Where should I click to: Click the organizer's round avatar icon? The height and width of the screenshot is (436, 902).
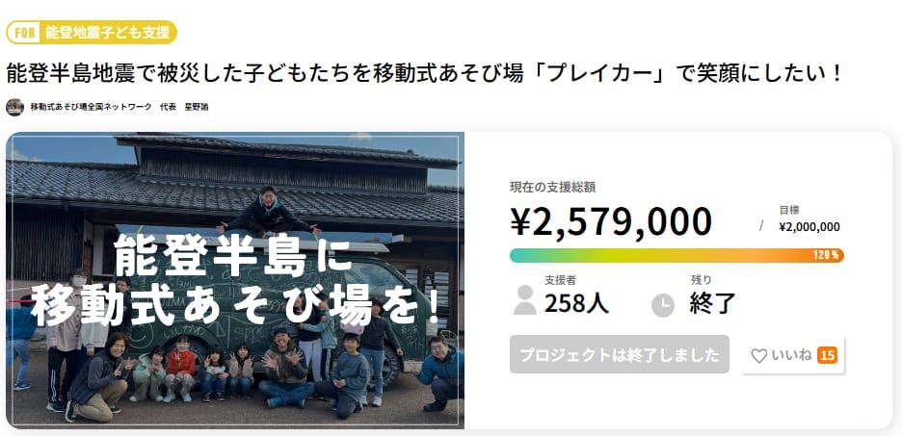click(14, 107)
